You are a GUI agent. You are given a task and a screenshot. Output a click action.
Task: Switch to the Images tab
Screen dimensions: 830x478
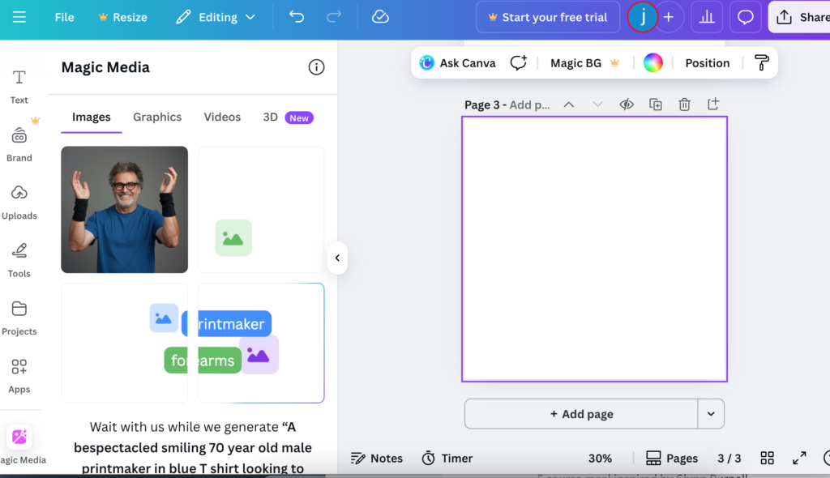pyautogui.click(x=91, y=117)
